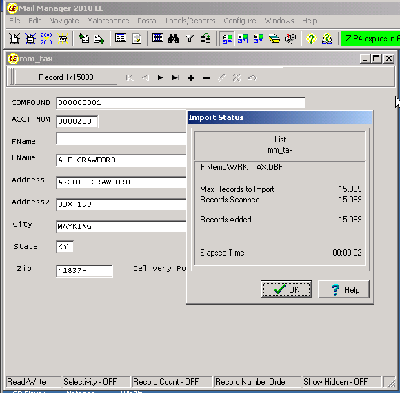Click the binoculars find icon
This screenshot has height=393, width=400.
(x=174, y=39)
